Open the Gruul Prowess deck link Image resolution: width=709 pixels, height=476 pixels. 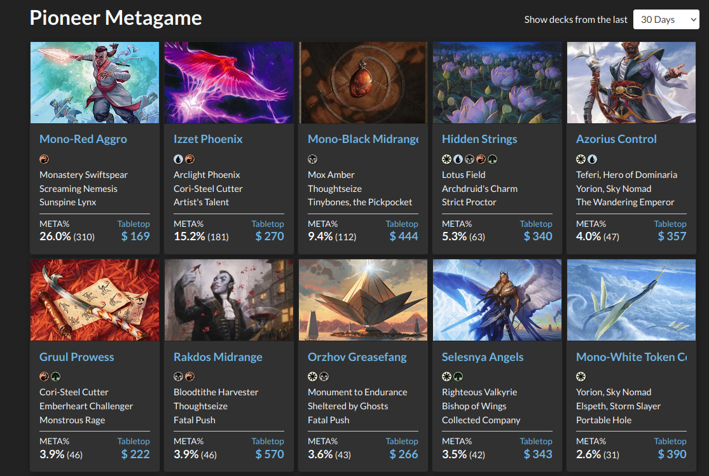click(x=77, y=357)
